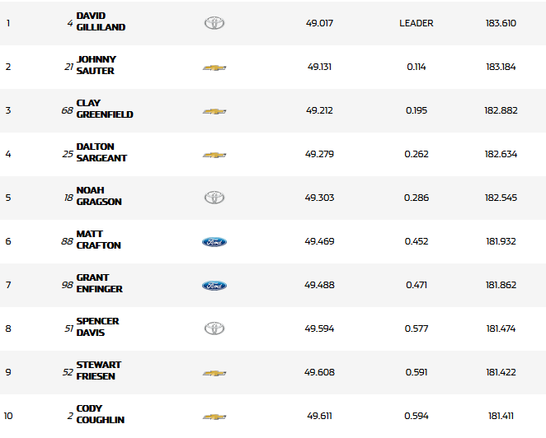Image resolution: width=546 pixels, height=438 pixels.
Task: Click the 49.017 lap time
Action: tap(319, 23)
